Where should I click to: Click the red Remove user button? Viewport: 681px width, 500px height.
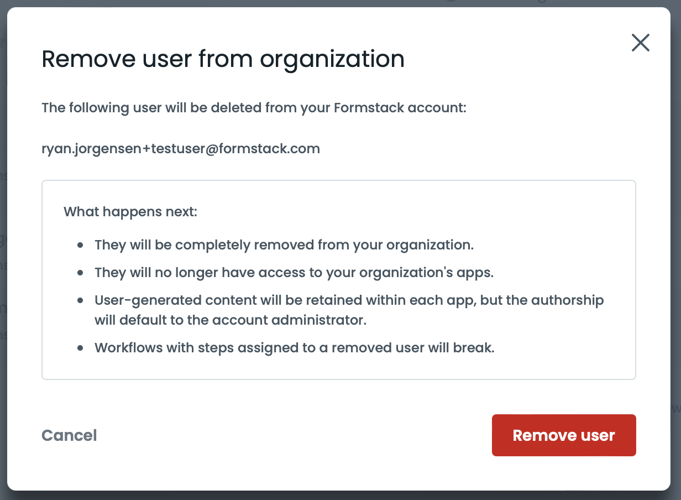(x=563, y=435)
